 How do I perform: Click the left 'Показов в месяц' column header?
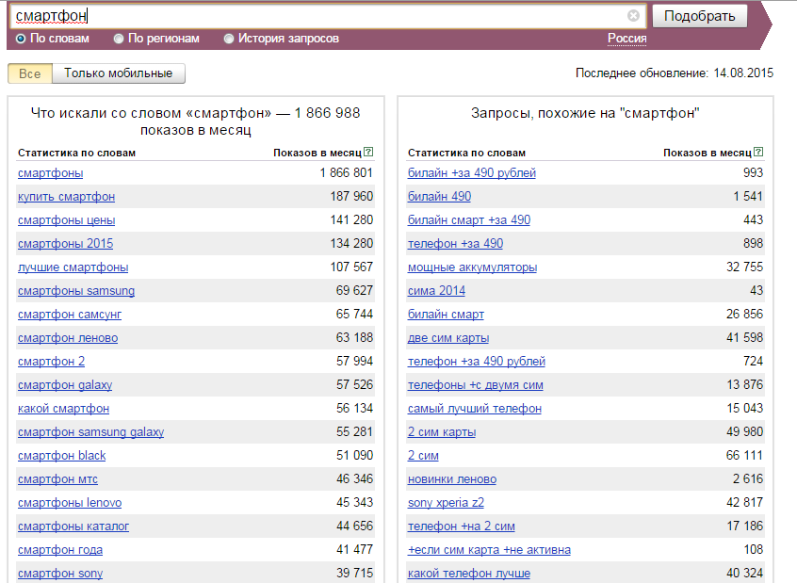(317, 153)
